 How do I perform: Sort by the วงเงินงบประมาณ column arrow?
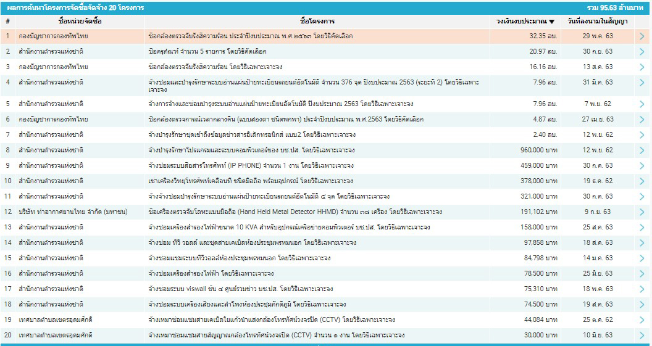(x=551, y=22)
